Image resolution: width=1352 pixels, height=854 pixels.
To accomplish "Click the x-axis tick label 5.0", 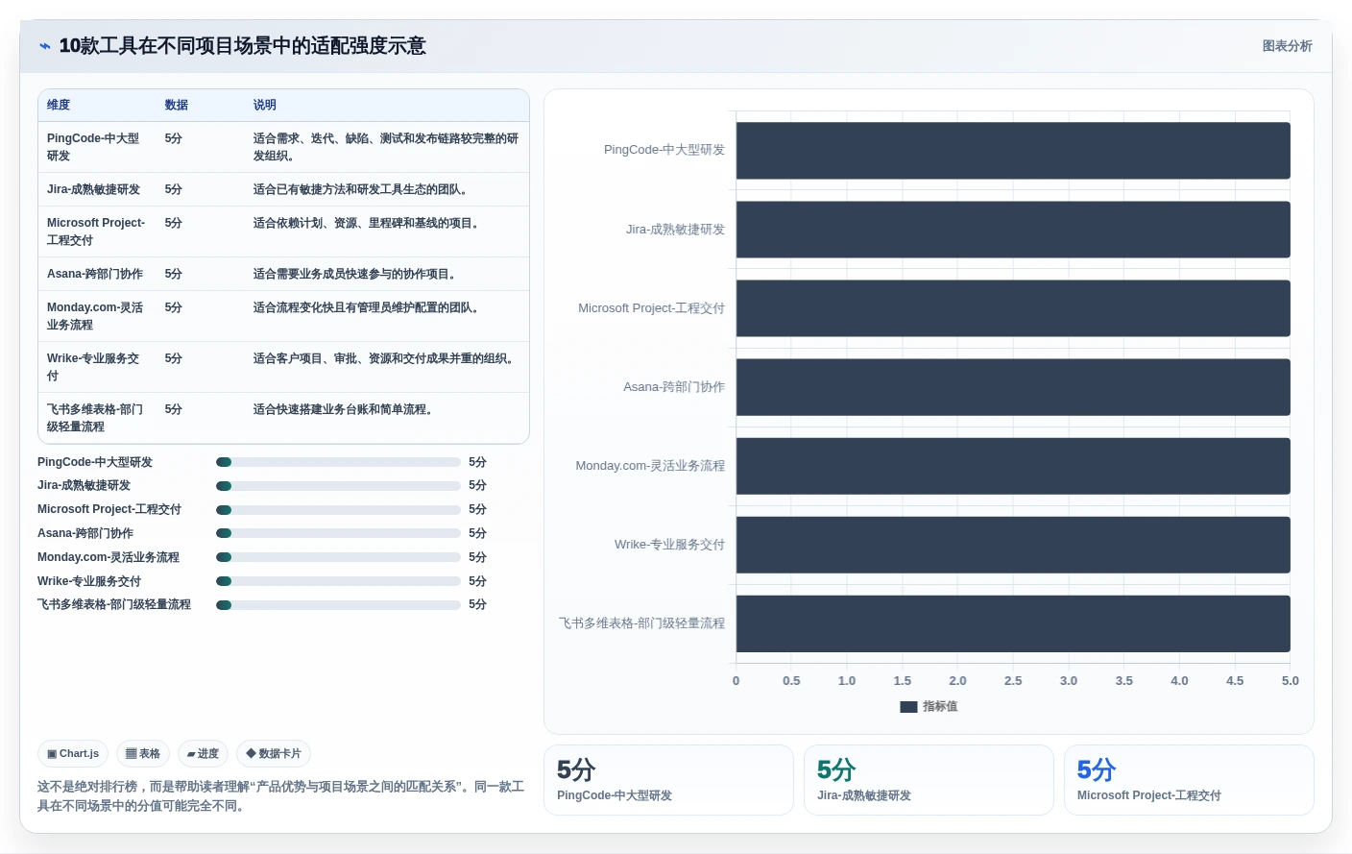I will [1291, 680].
